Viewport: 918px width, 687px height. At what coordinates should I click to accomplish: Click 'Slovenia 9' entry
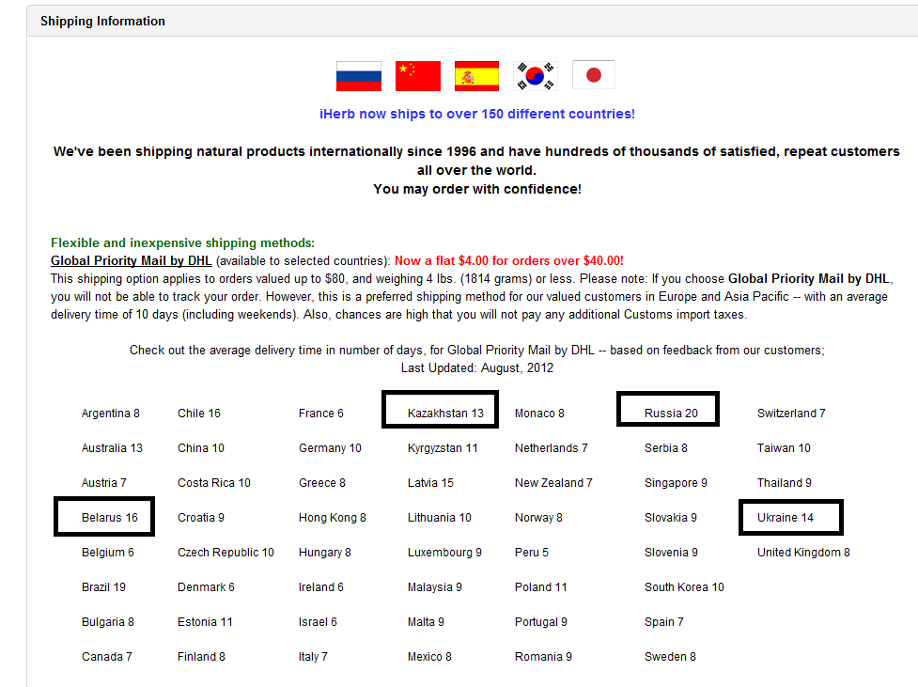671,553
